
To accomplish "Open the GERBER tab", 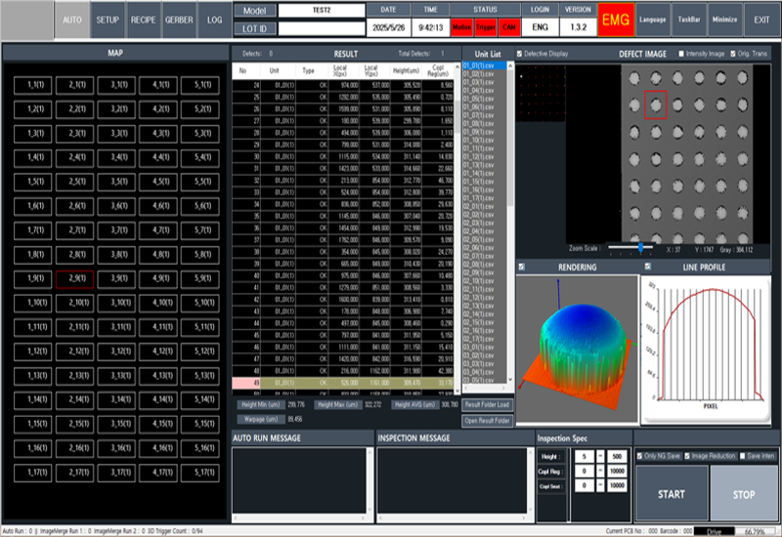I will click(x=179, y=19).
